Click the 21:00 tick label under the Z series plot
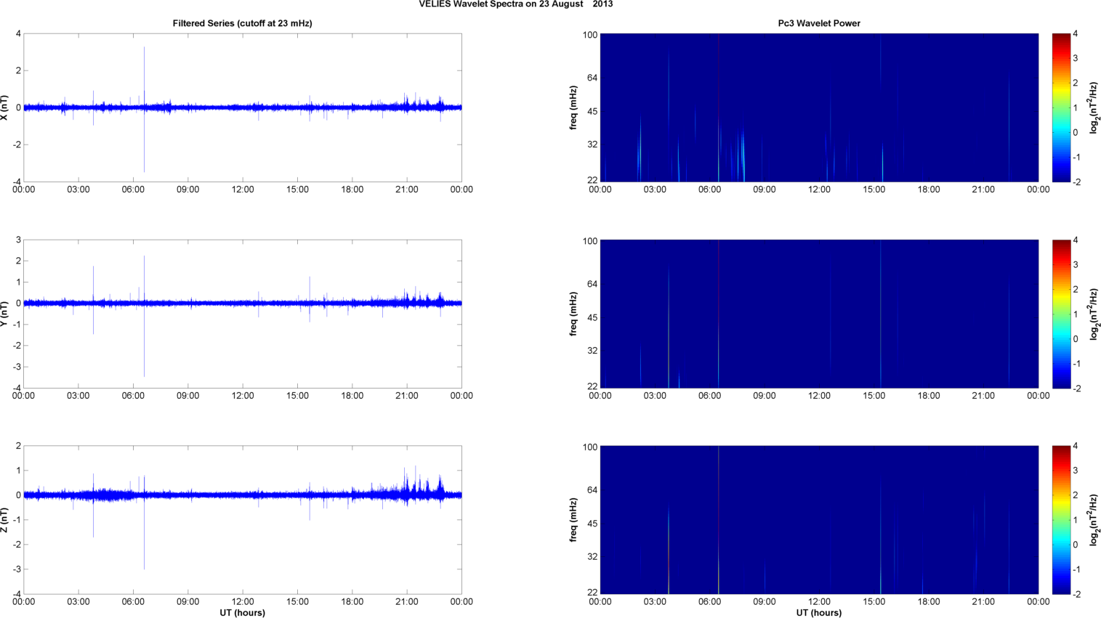 coord(407,602)
